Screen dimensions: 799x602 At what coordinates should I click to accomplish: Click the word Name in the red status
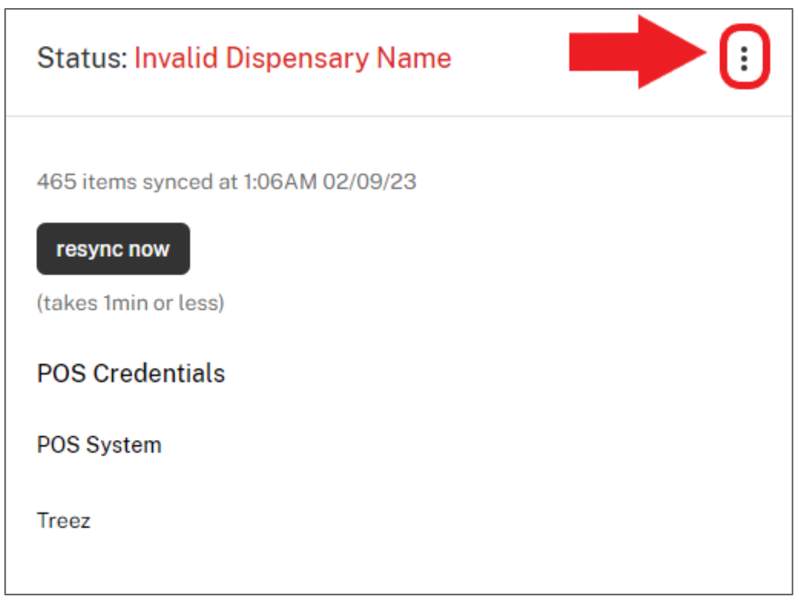pyautogui.click(x=414, y=58)
